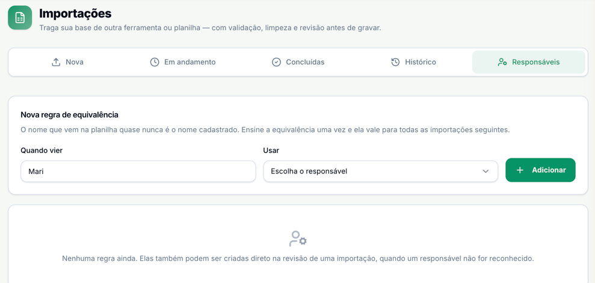Select the Responsáveis tab
This screenshot has width=595, height=283.
tap(529, 62)
